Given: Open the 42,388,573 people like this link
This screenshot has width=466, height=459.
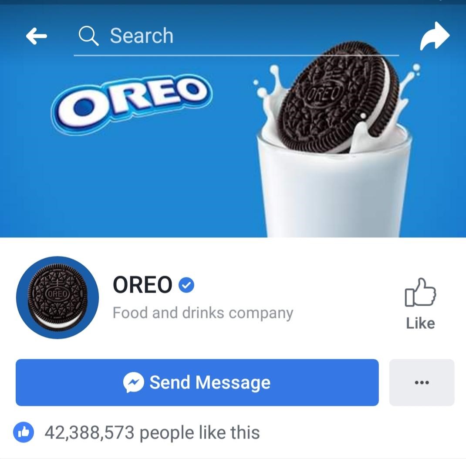Looking at the screenshot, I should (x=152, y=432).
